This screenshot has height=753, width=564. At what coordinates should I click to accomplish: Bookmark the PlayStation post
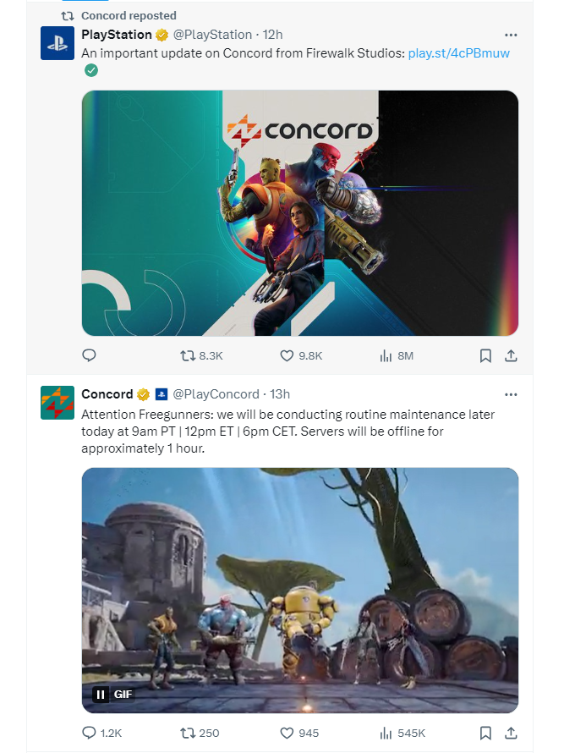click(x=485, y=356)
